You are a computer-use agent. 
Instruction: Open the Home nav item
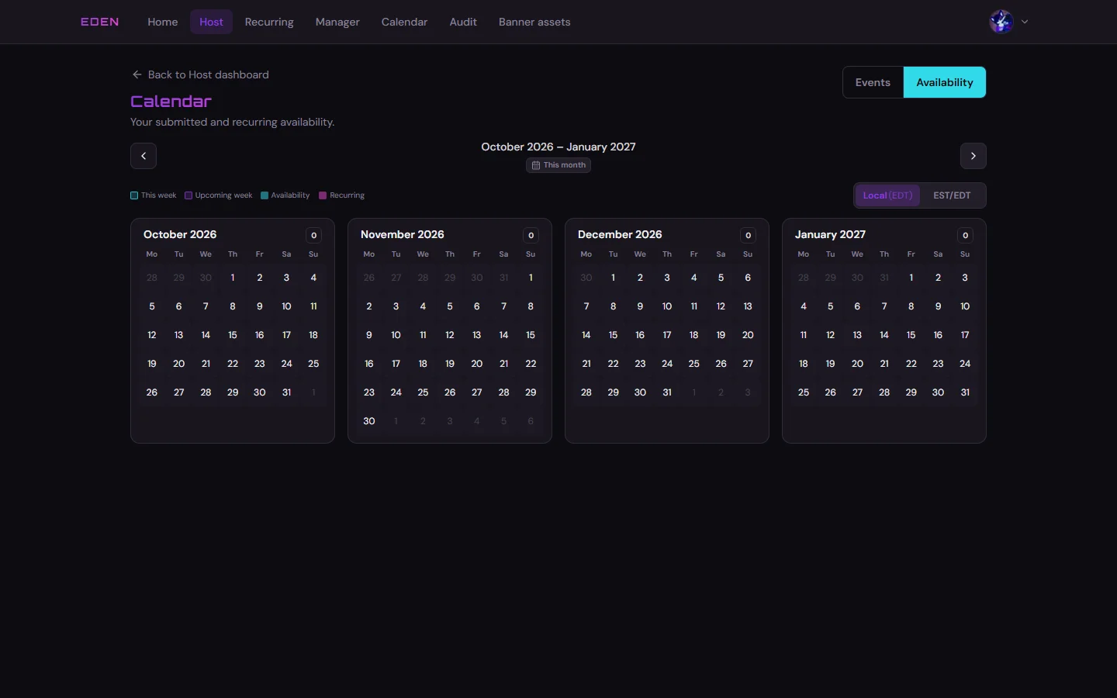[163, 22]
